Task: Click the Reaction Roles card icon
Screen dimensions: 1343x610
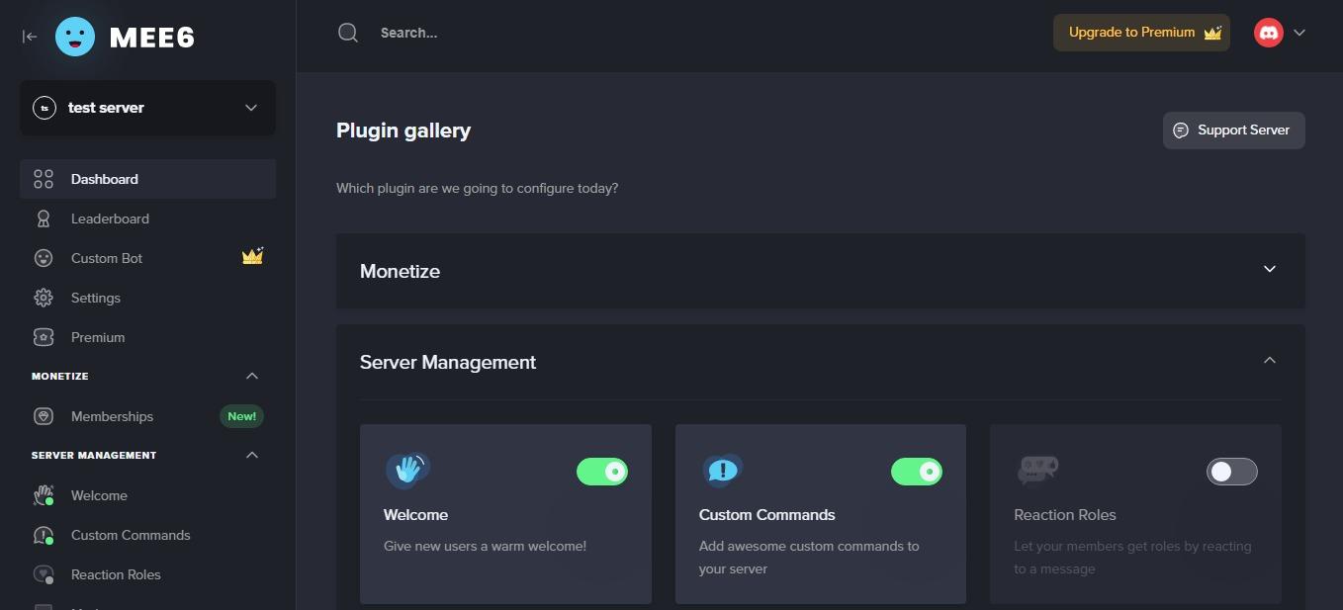Action: click(x=1037, y=471)
